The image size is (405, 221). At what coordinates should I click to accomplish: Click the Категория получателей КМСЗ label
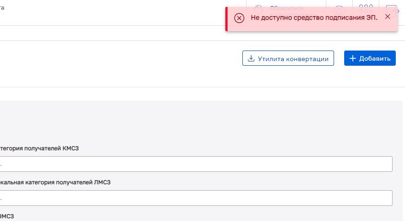click(36, 148)
